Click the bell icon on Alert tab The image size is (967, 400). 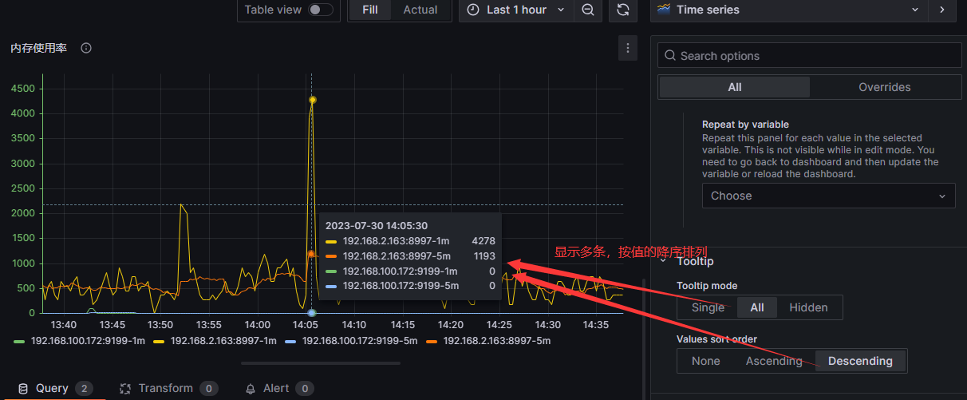point(251,388)
